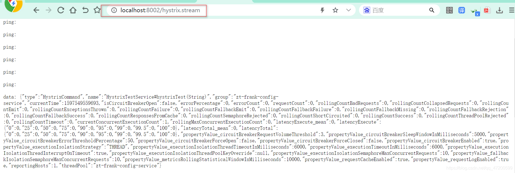515x173 pixels.
Task: Click the green extension icon with x badge
Action: (x=475, y=11)
